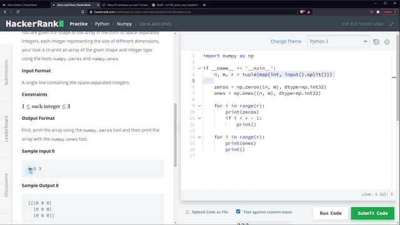This screenshot has width=400, height=225.
Task: Click the Run Code button
Action: coord(331,213)
